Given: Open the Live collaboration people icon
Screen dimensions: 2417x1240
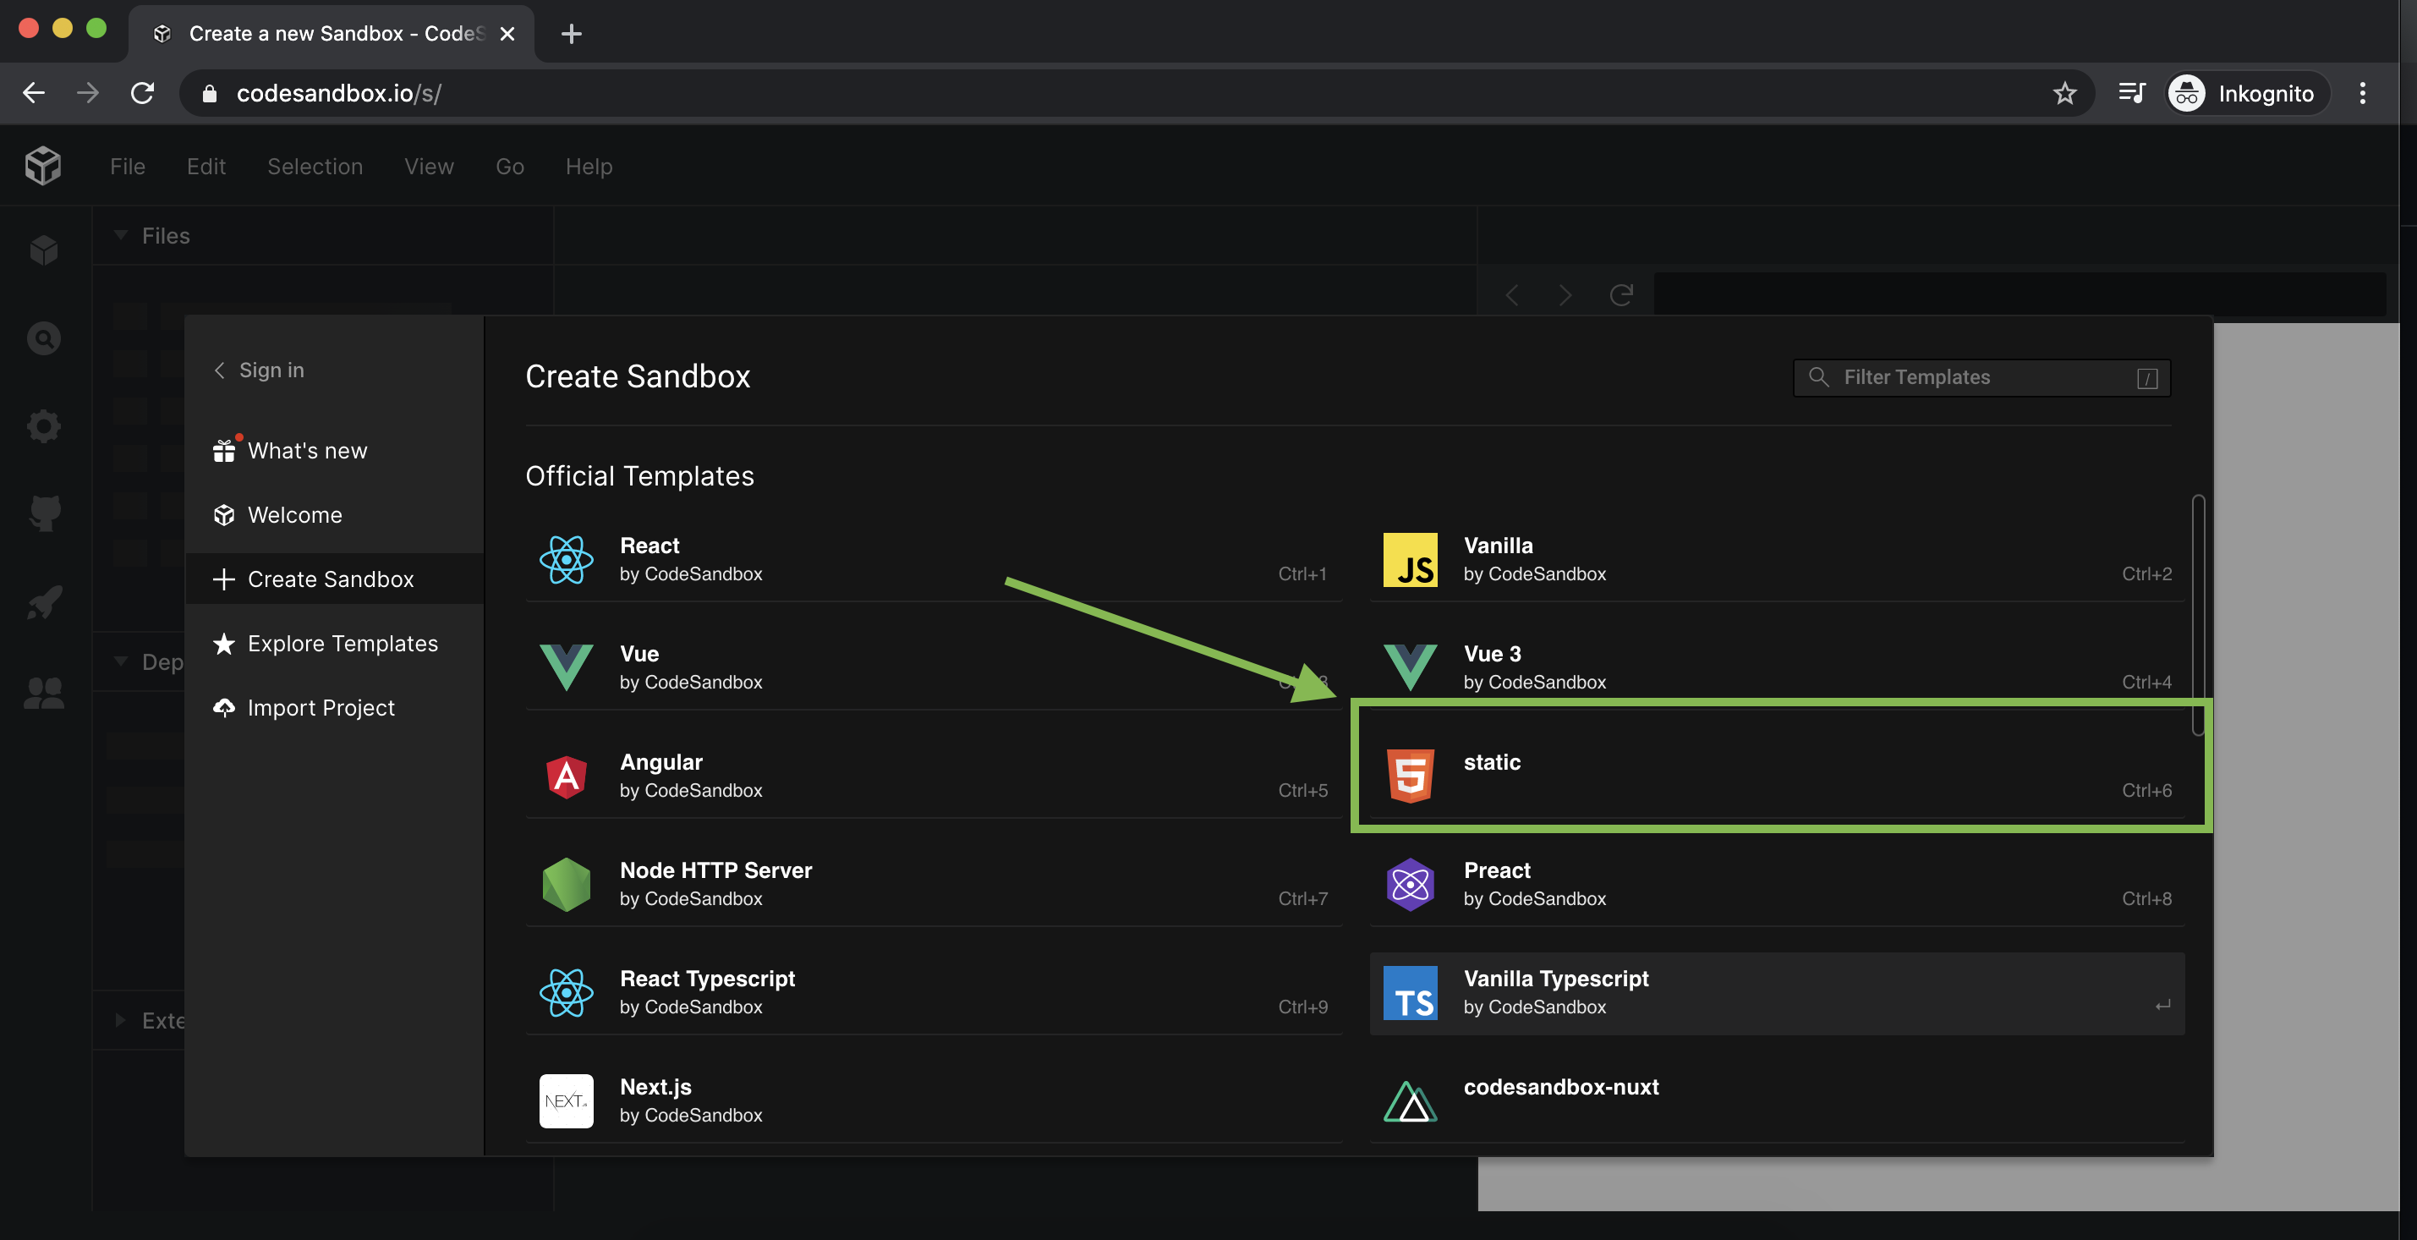Looking at the screenshot, I should coord(44,693).
